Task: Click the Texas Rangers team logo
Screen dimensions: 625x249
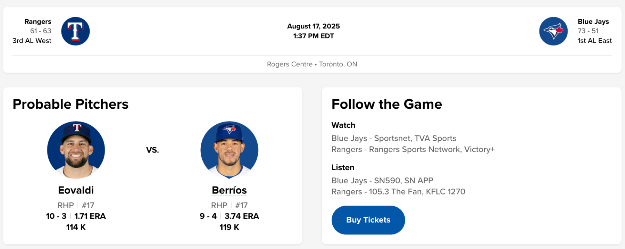Action: tap(75, 31)
